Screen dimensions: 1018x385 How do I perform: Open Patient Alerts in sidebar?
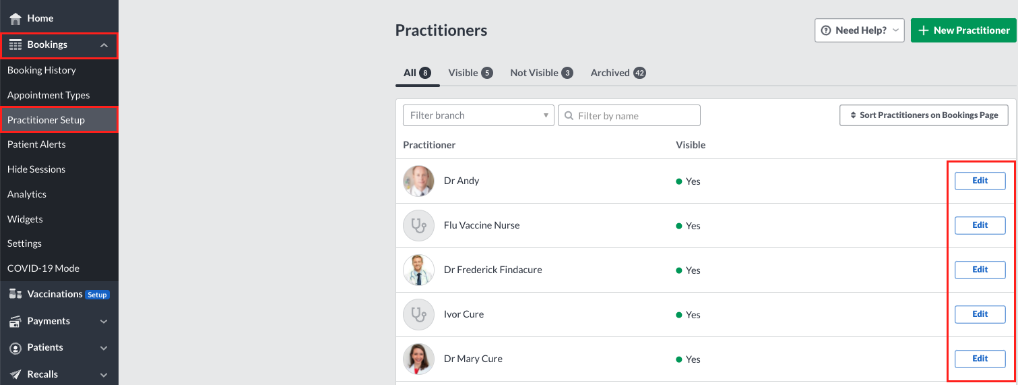[36, 144]
